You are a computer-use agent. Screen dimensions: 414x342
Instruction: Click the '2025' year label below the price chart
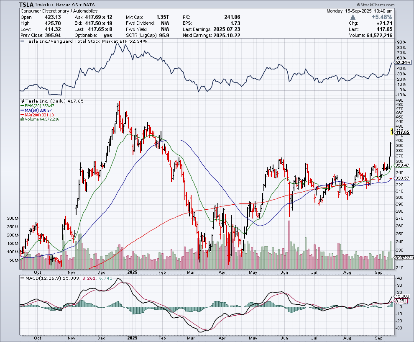tap(132, 272)
